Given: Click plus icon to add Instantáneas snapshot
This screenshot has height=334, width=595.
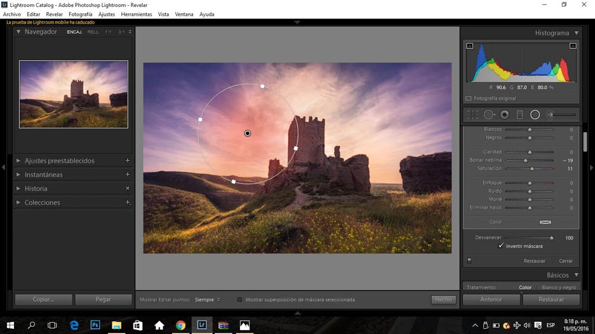Looking at the screenshot, I should point(127,175).
